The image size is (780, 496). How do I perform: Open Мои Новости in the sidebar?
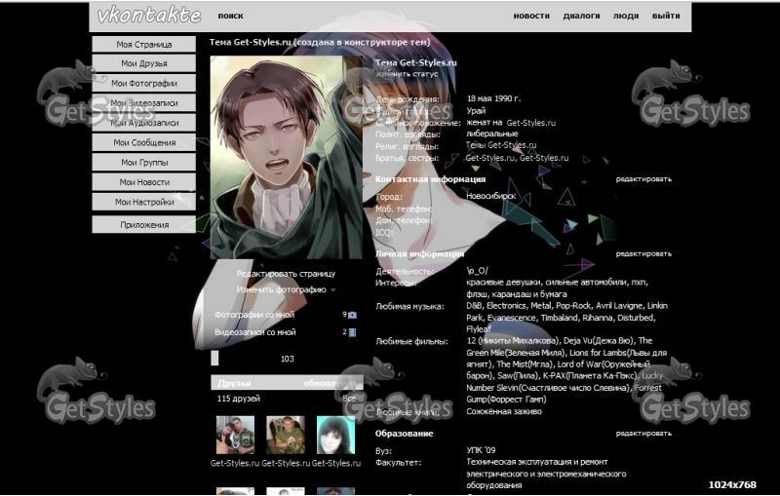(143, 182)
